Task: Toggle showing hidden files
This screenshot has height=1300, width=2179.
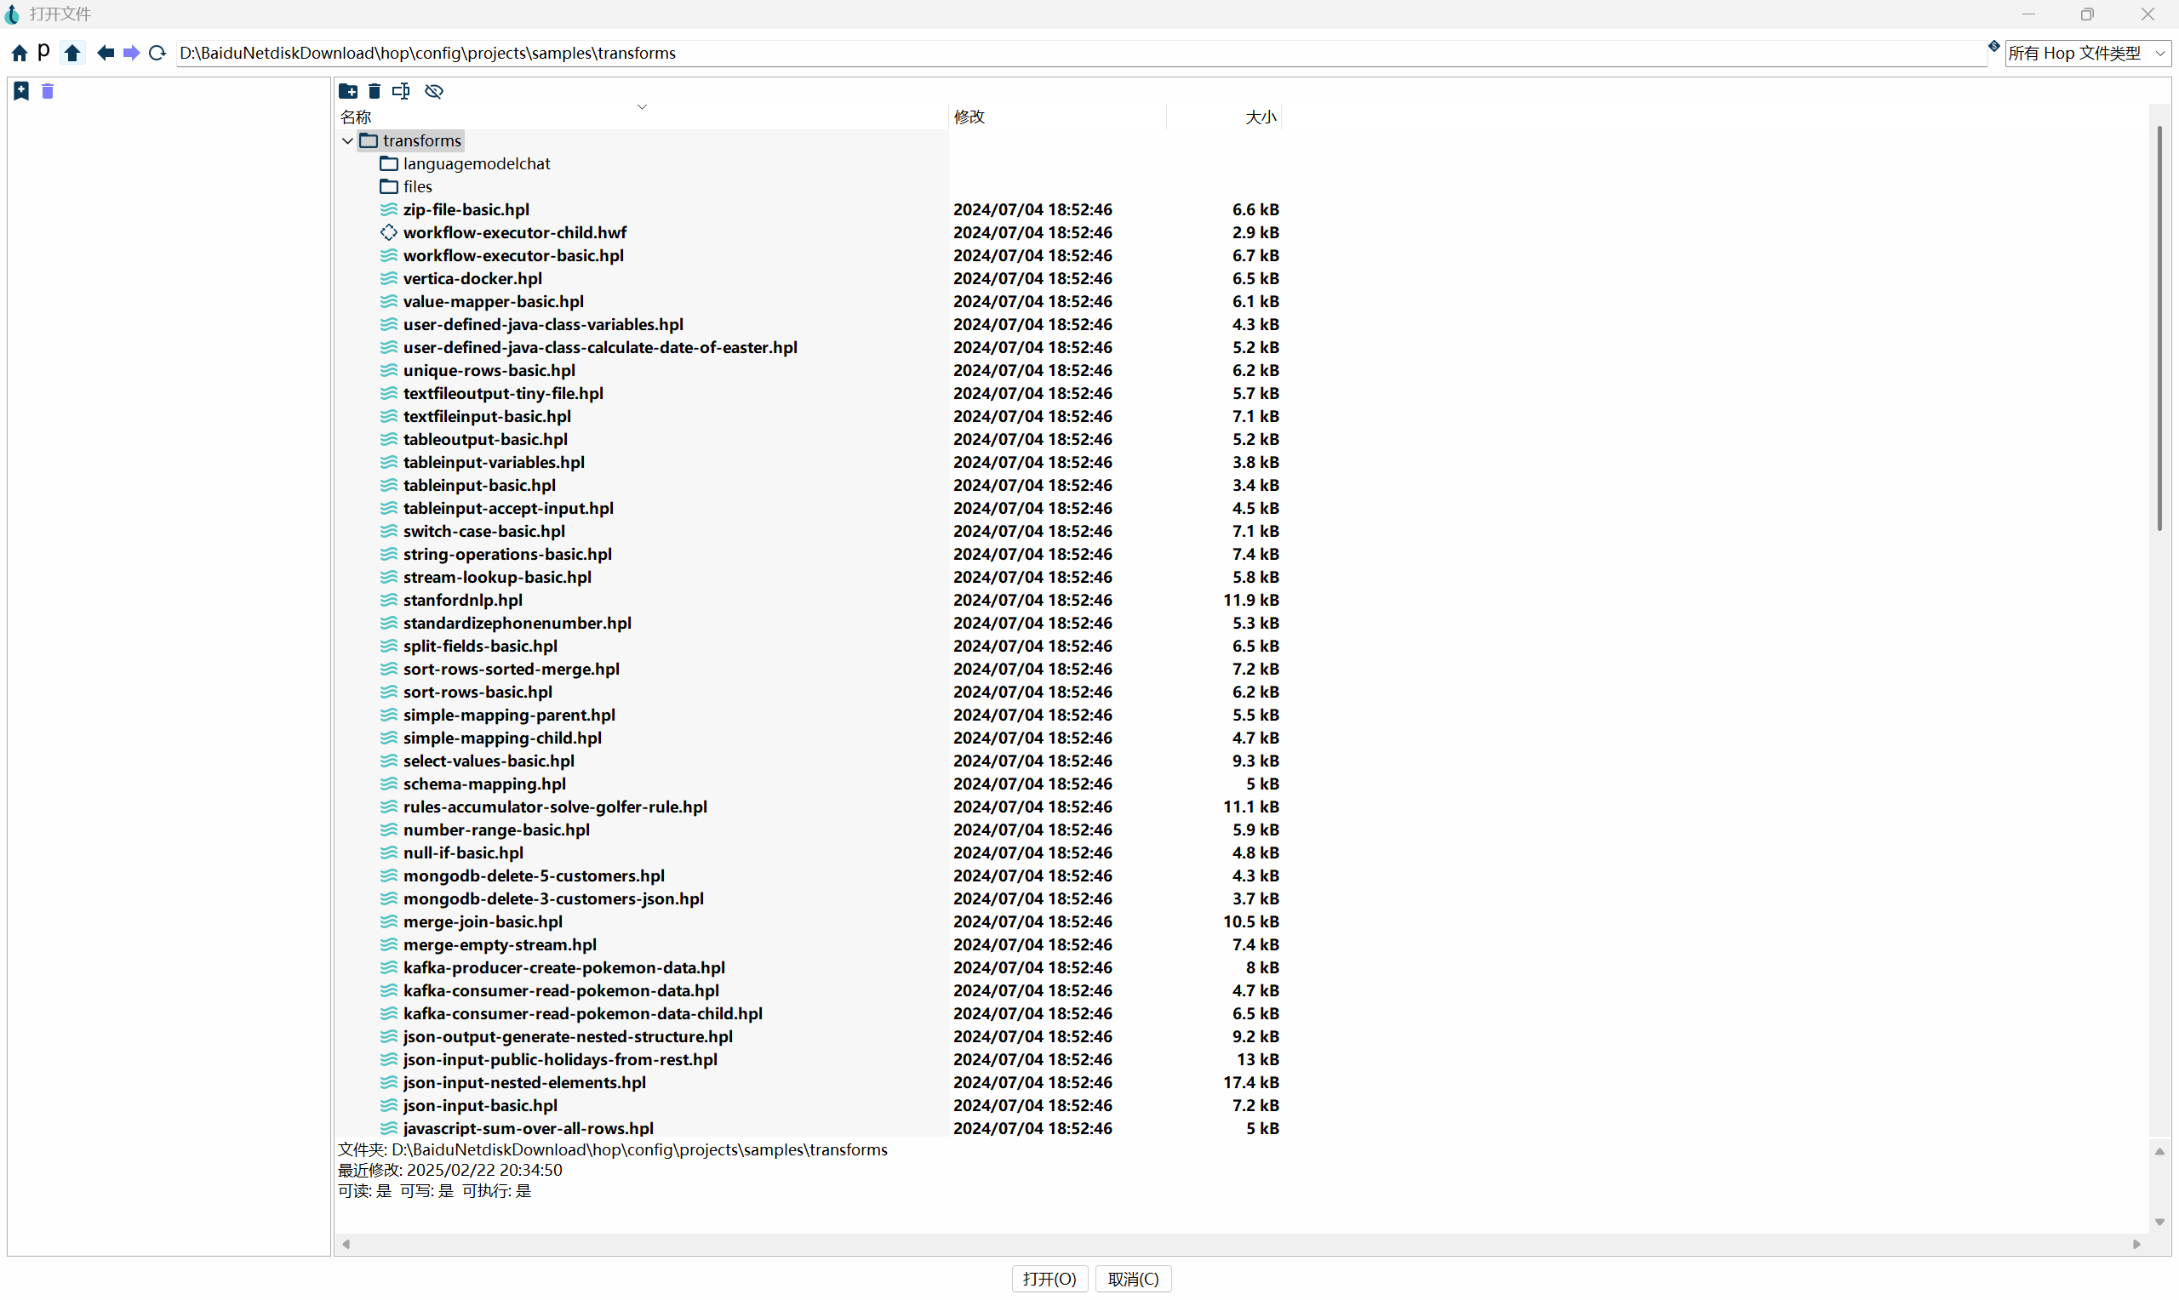Action: [x=434, y=91]
